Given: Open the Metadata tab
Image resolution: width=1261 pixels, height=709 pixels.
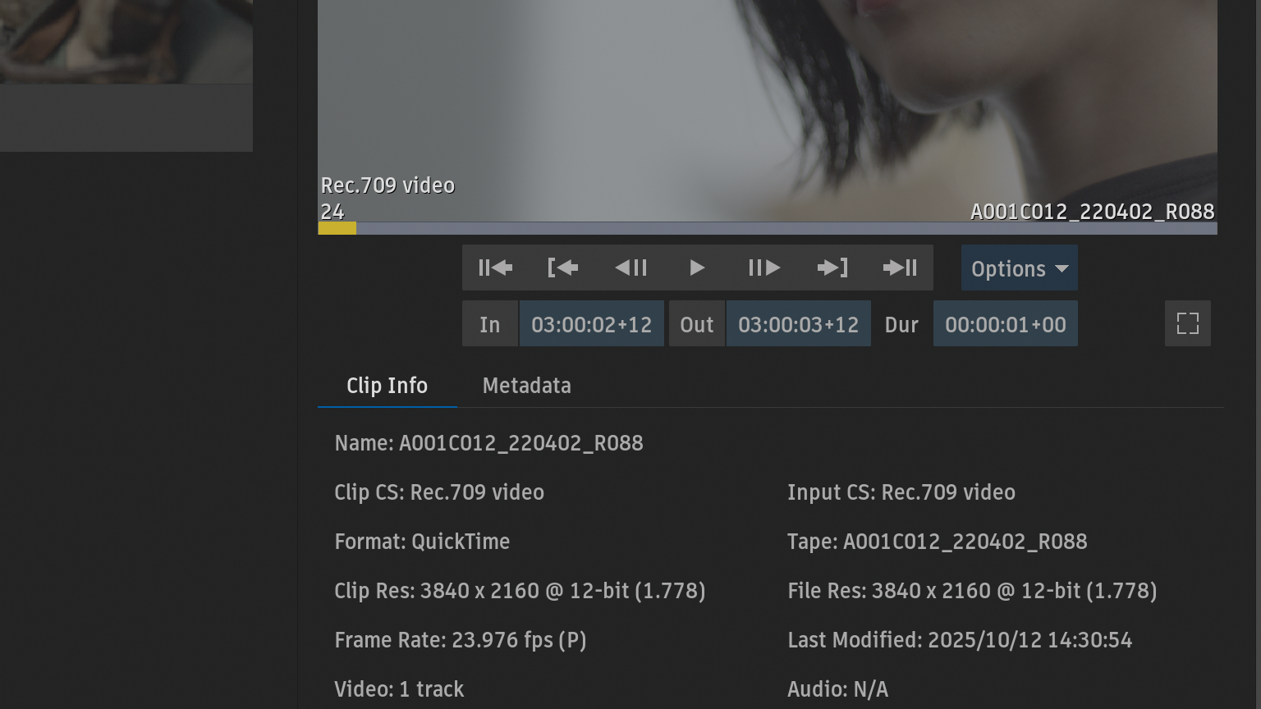Looking at the screenshot, I should 526,386.
